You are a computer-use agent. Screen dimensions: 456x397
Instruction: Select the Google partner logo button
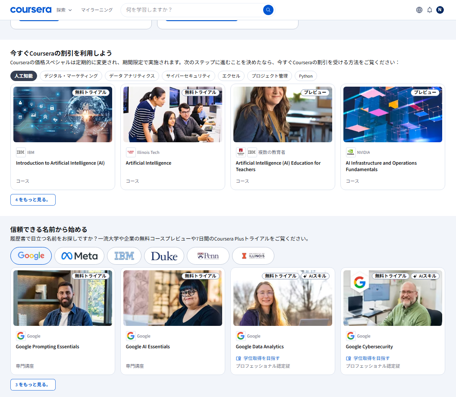(31, 256)
